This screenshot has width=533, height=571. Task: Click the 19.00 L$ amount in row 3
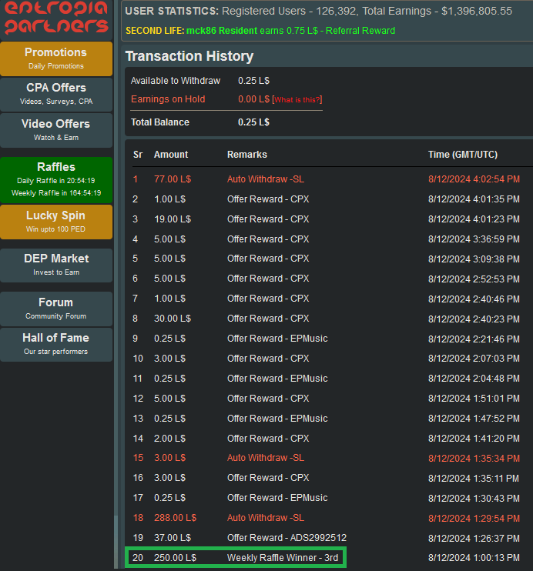(173, 219)
